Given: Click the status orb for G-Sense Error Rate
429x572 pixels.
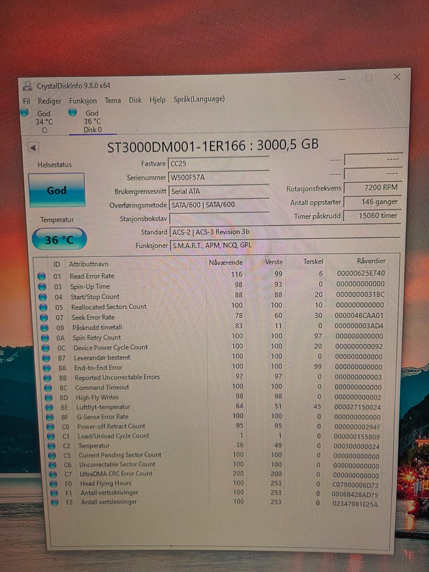Looking at the screenshot, I should coord(50,417).
